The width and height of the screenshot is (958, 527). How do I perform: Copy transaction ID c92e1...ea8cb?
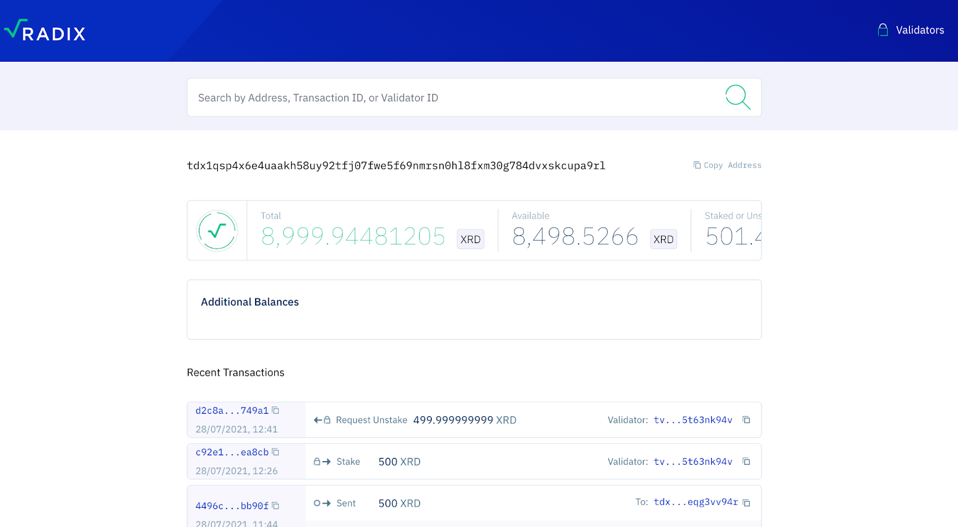275,452
